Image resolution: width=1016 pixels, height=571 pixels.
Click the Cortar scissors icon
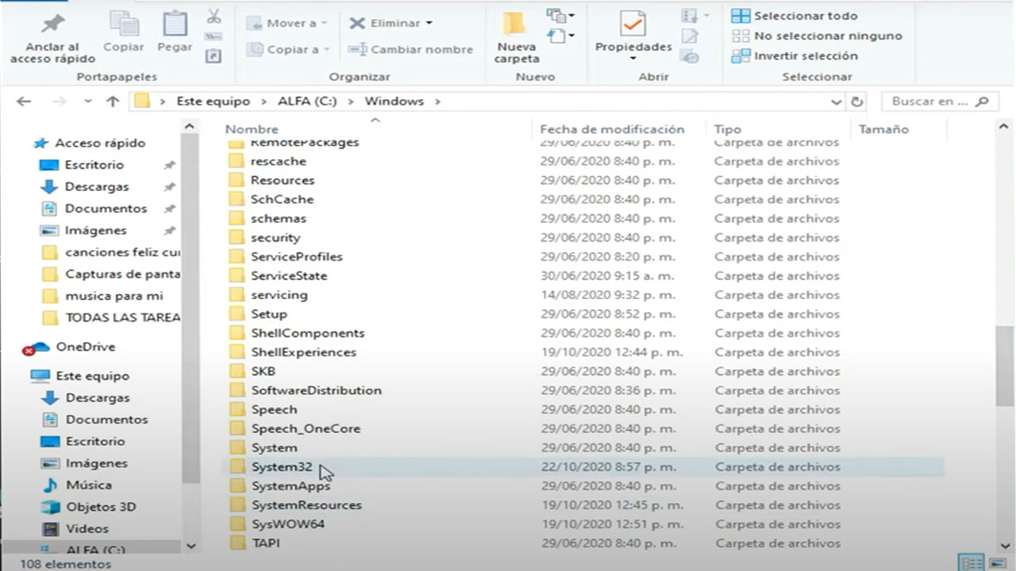click(x=214, y=16)
